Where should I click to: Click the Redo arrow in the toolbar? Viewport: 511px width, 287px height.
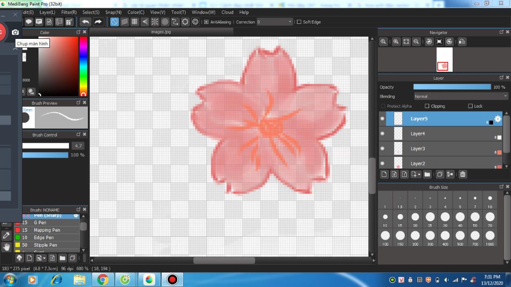(98, 22)
